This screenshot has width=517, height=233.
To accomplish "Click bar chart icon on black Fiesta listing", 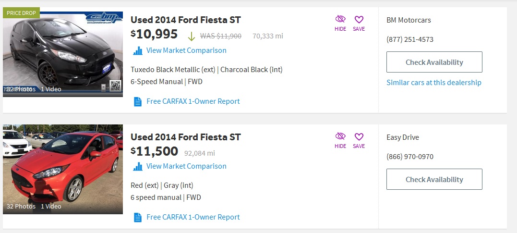I will click(x=138, y=50).
